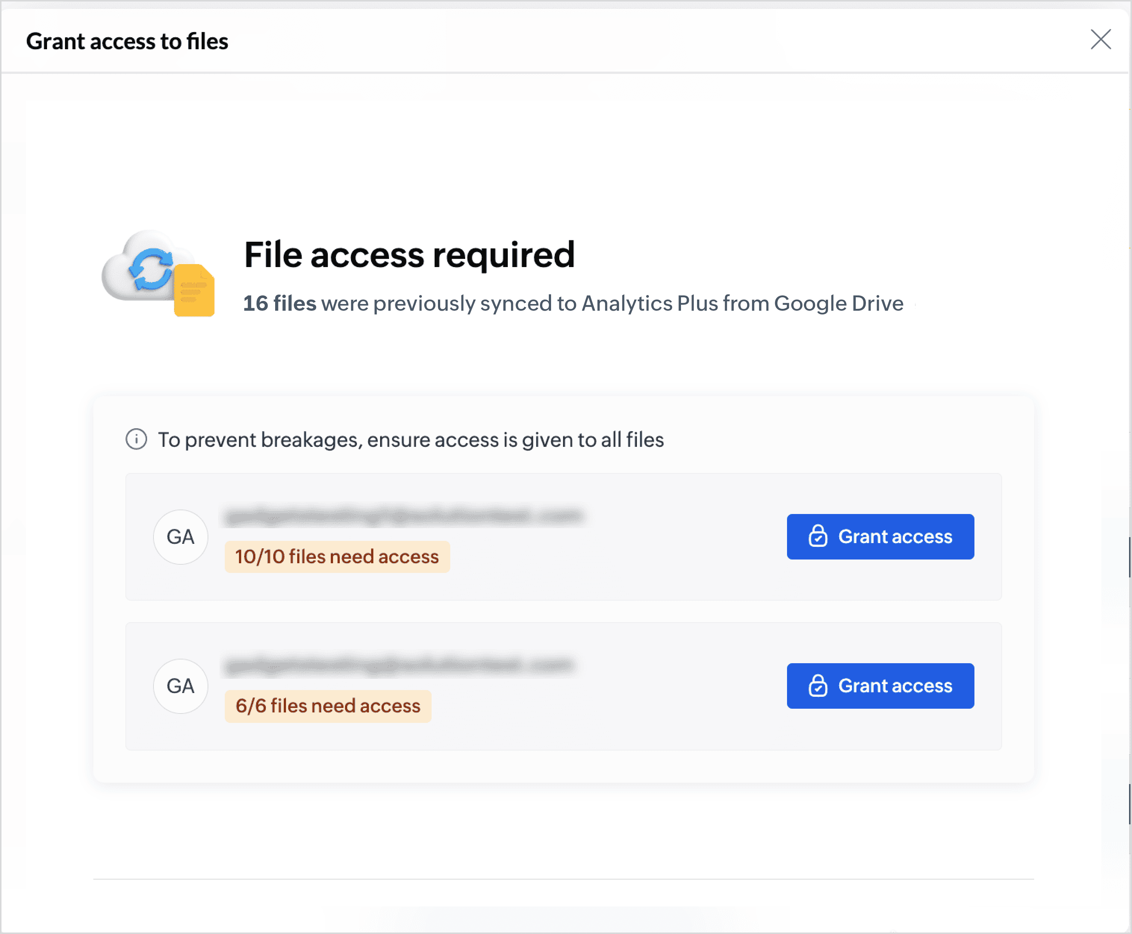Screen dimensions: 1132x934
Task: Click the blue circular sync arrows on cloud
Action: (x=151, y=269)
